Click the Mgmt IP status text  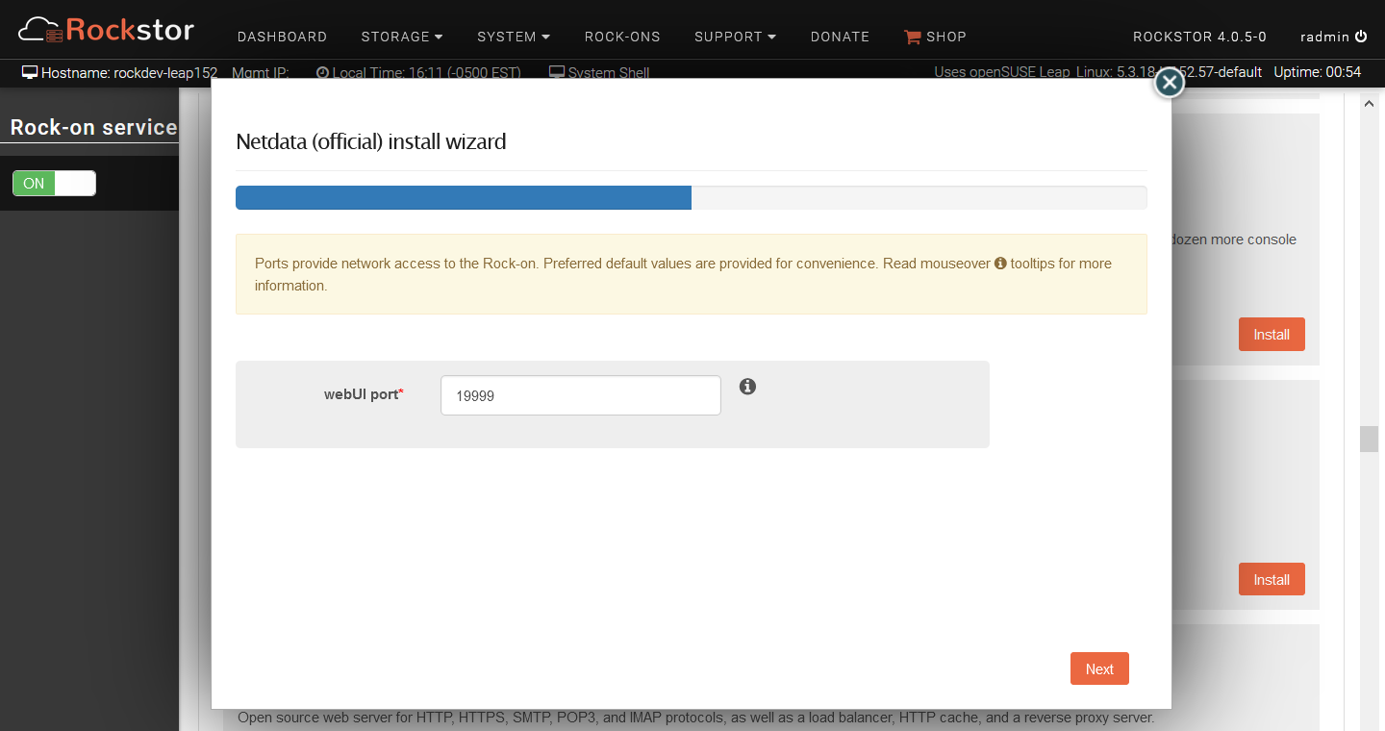pos(261,72)
